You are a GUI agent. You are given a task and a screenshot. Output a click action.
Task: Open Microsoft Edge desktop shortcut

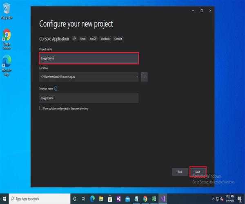[7, 62]
